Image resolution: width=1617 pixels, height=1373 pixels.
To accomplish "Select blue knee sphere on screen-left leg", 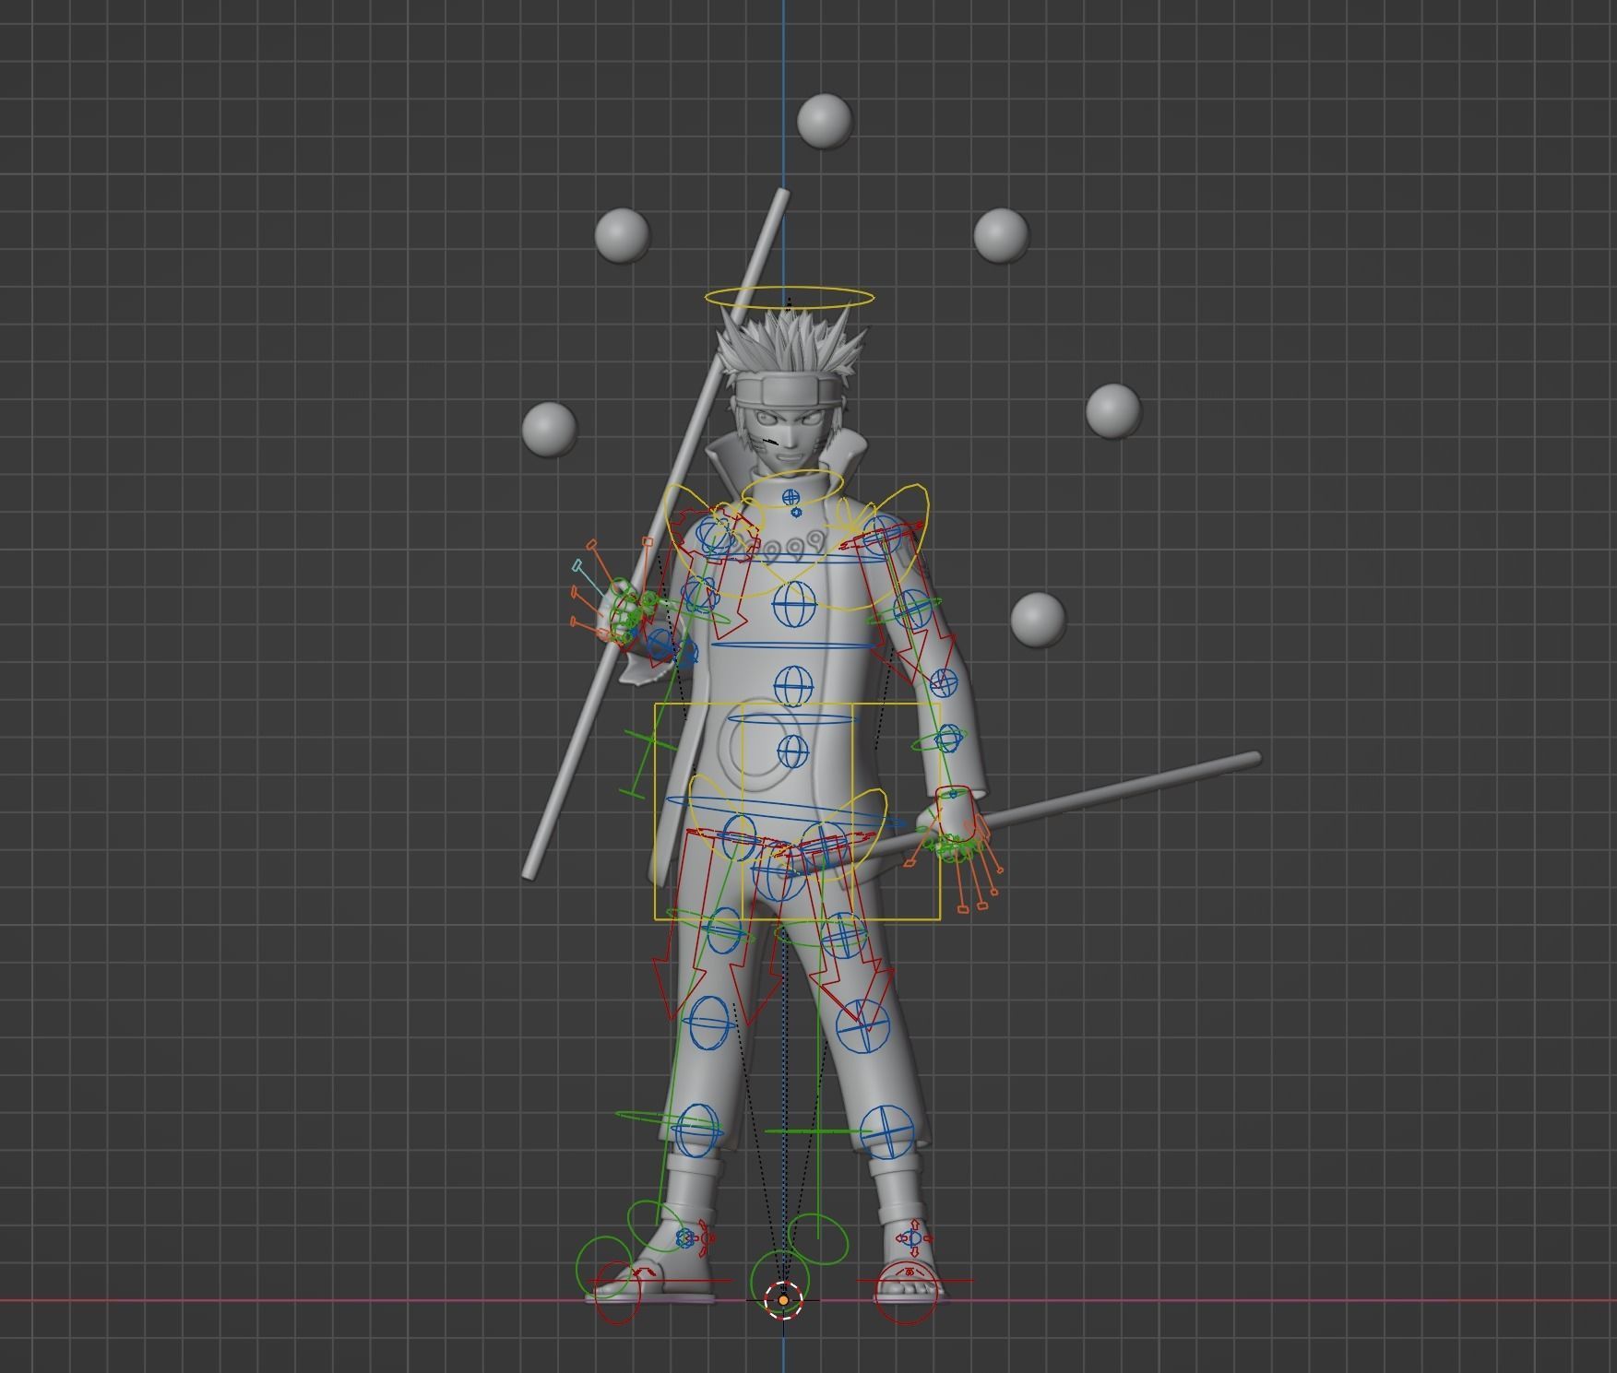I will pos(708,1022).
